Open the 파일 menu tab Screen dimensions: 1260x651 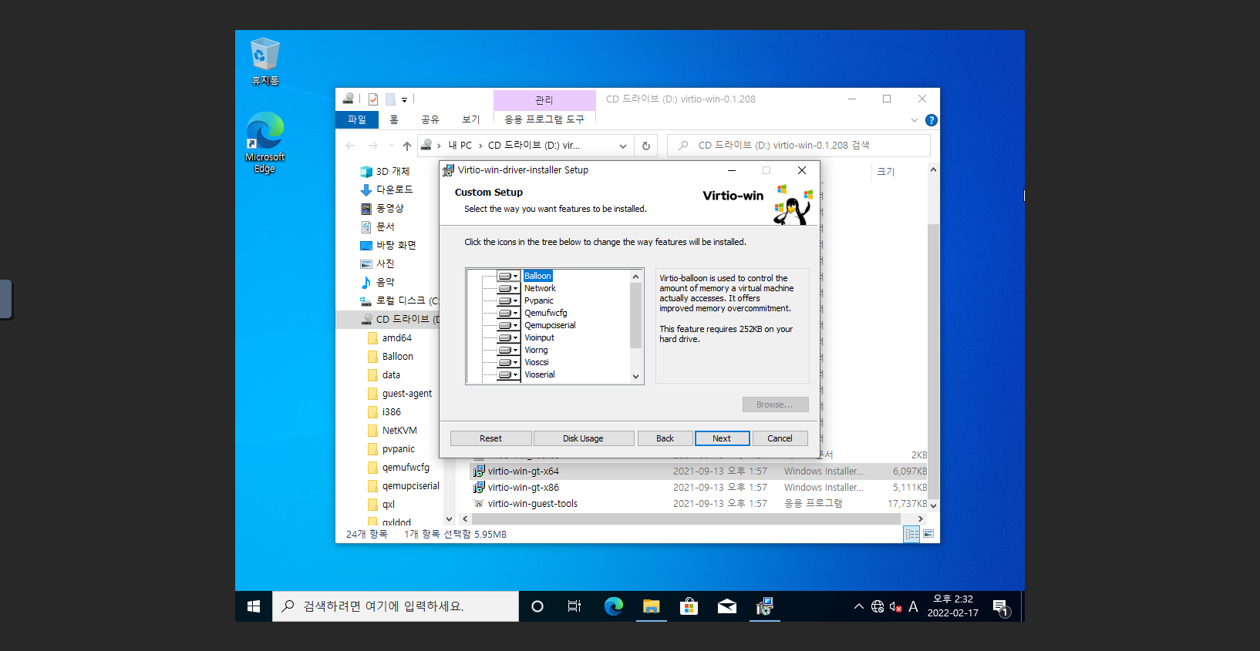[357, 120]
